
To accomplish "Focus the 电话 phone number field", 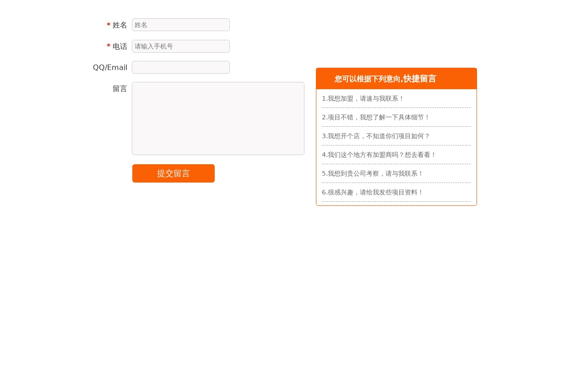I will [x=181, y=46].
